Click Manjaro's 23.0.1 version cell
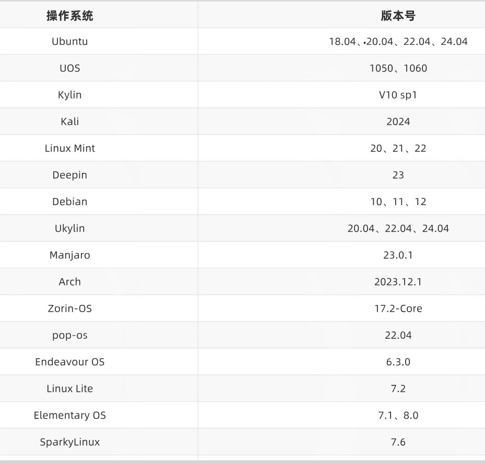This screenshot has width=485, height=464. [398, 255]
